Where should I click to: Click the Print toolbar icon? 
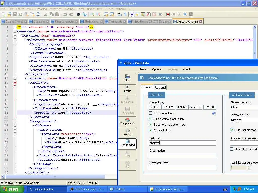click(38, 14)
